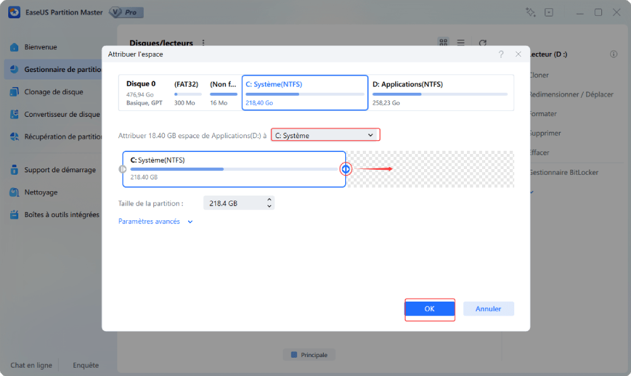Choose Supprimer in the right panel
The width and height of the screenshot is (631, 376).
tap(545, 133)
